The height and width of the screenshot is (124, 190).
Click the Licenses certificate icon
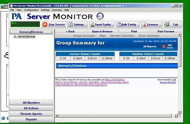[144, 24]
